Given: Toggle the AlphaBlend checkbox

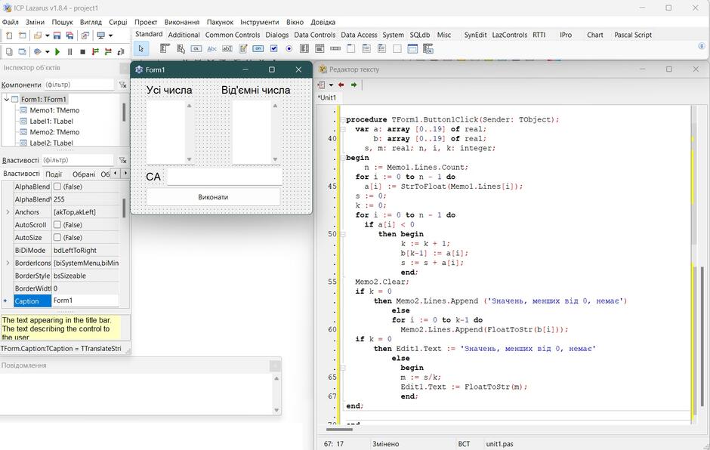Looking at the screenshot, I should pyautogui.click(x=57, y=186).
